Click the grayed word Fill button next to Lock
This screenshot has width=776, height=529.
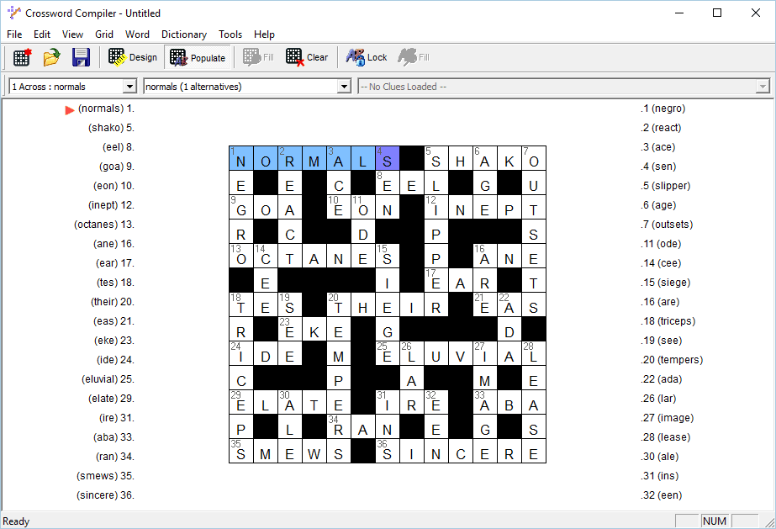414,57
